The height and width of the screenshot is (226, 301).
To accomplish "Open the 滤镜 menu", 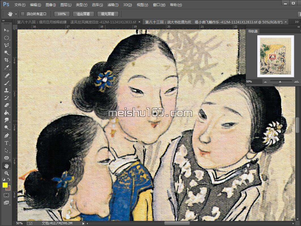I will coord(113,5).
